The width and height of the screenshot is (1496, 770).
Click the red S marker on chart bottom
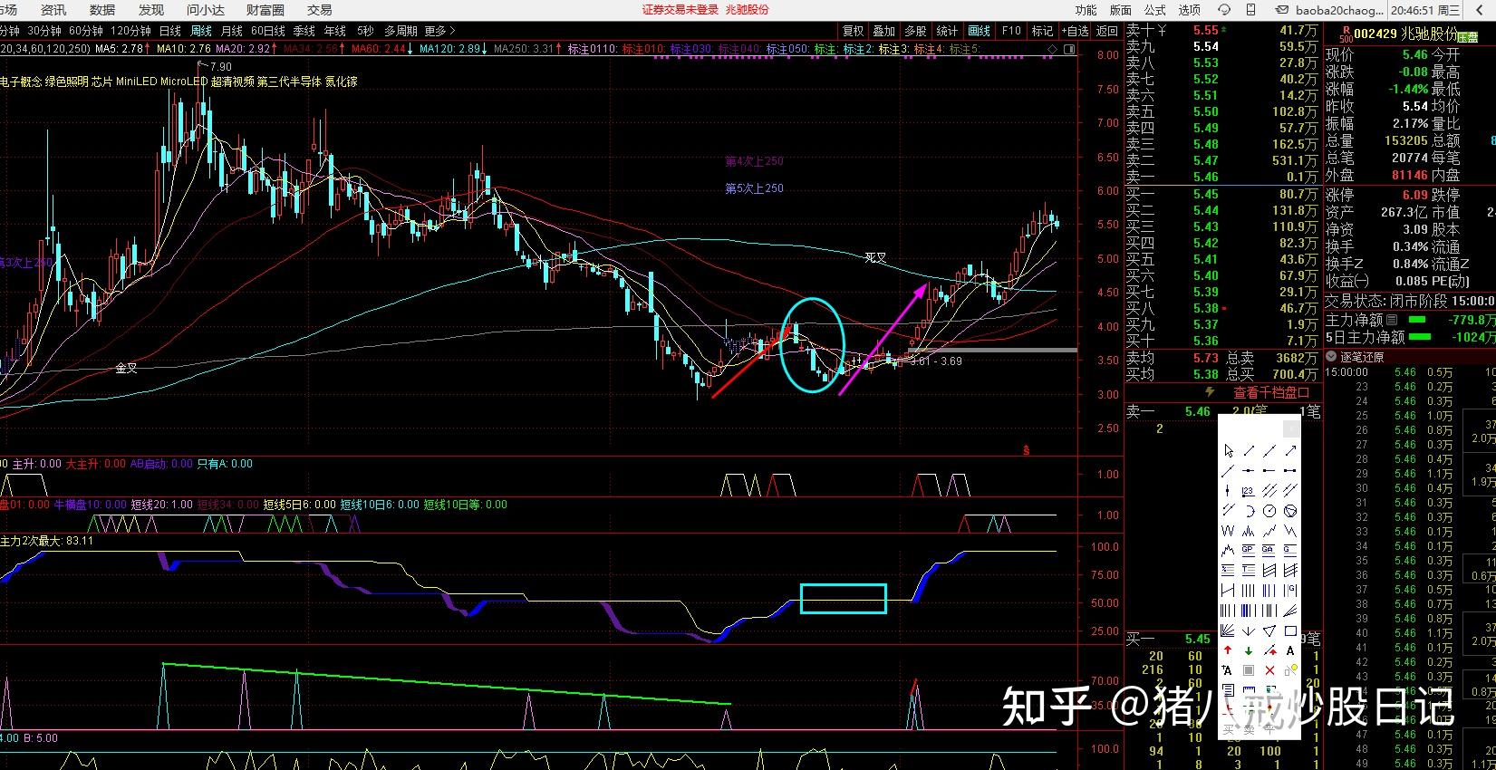pos(1026,449)
